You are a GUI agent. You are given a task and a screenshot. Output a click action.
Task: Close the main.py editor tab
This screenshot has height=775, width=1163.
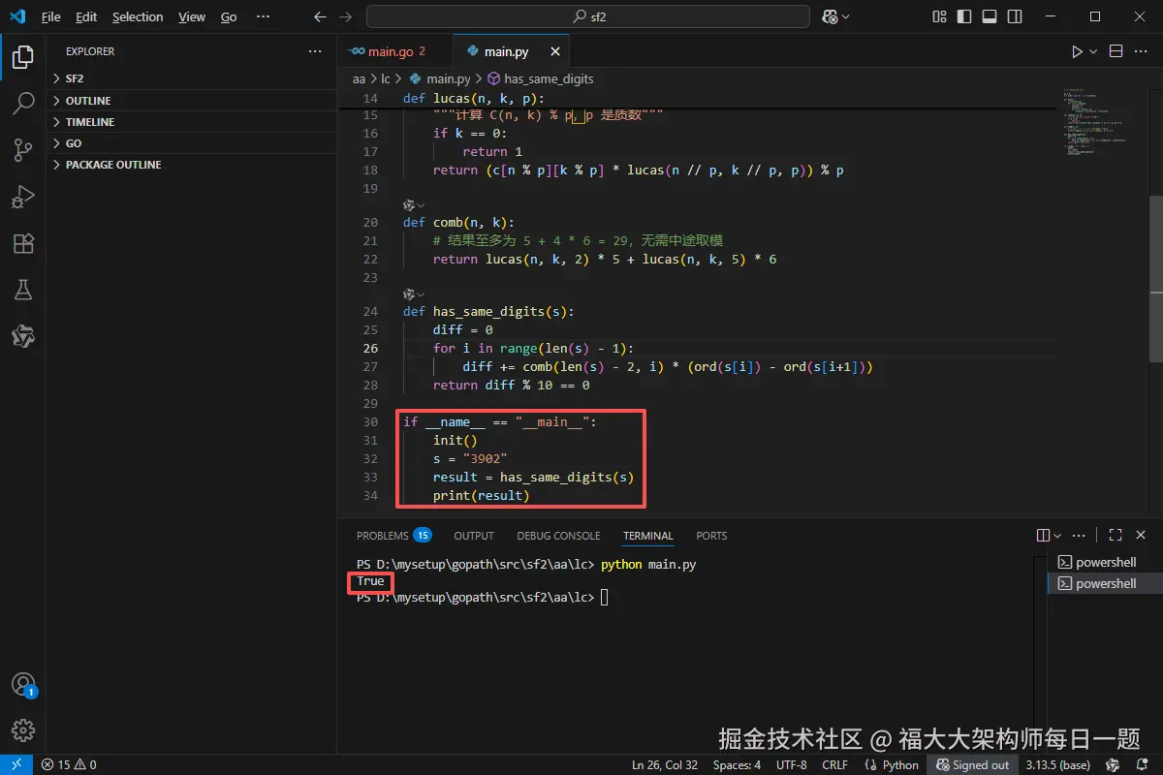tap(555, 51)
